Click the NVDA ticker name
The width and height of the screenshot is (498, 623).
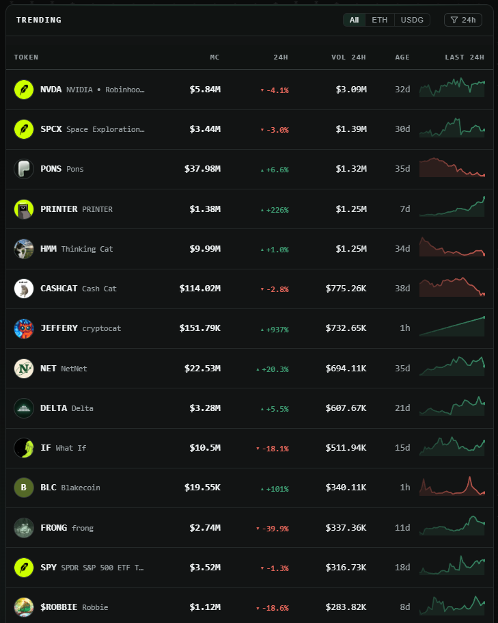pyautogui.click(x=51, y=90)
